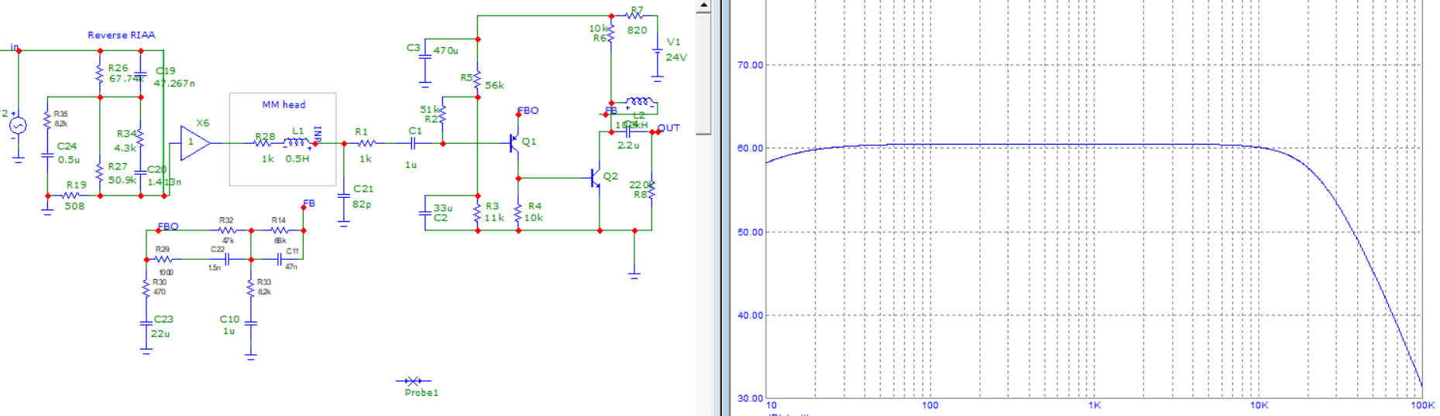Select resistor R7 820 symbol
Image resolution: width=1440 pixels, height=416 pixels.
(x=634, y=15)
